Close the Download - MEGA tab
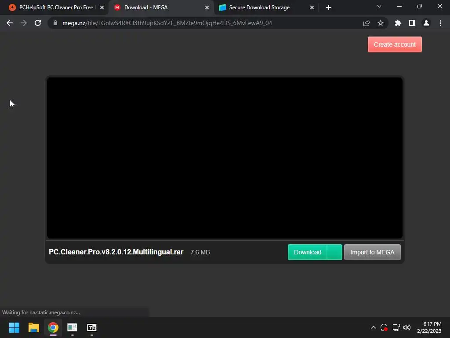 point(207,7)
